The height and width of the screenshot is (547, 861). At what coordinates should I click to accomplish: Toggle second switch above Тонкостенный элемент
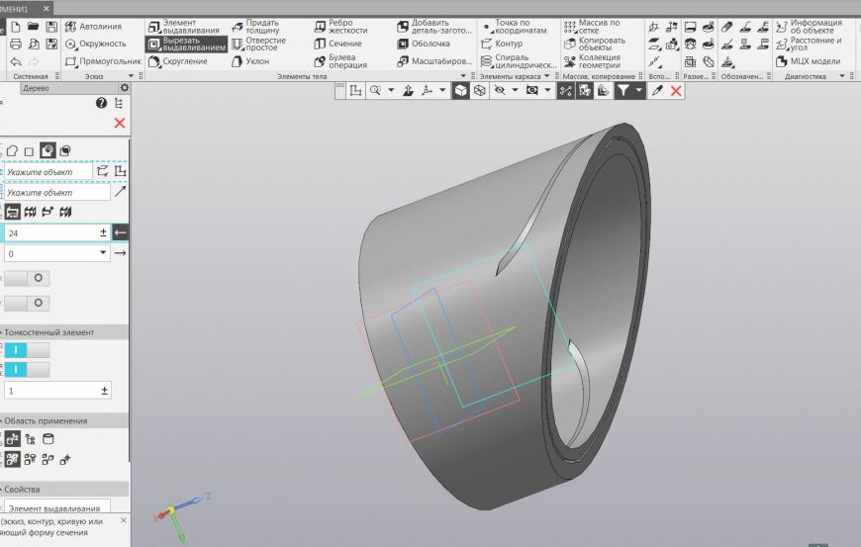click(x=27, y=303)
